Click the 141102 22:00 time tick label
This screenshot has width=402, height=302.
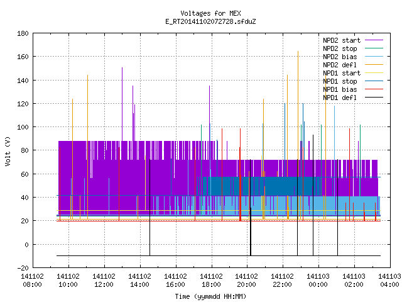pos(282,281)
